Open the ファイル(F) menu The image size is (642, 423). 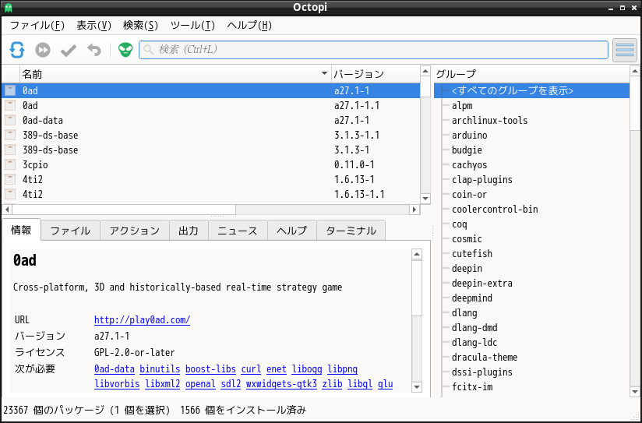point(37,25)
